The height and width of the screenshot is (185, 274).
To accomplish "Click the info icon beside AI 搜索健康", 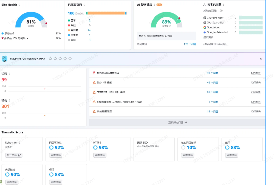I will (154, 5).
